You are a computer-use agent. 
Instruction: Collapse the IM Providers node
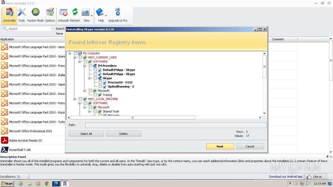85,66
